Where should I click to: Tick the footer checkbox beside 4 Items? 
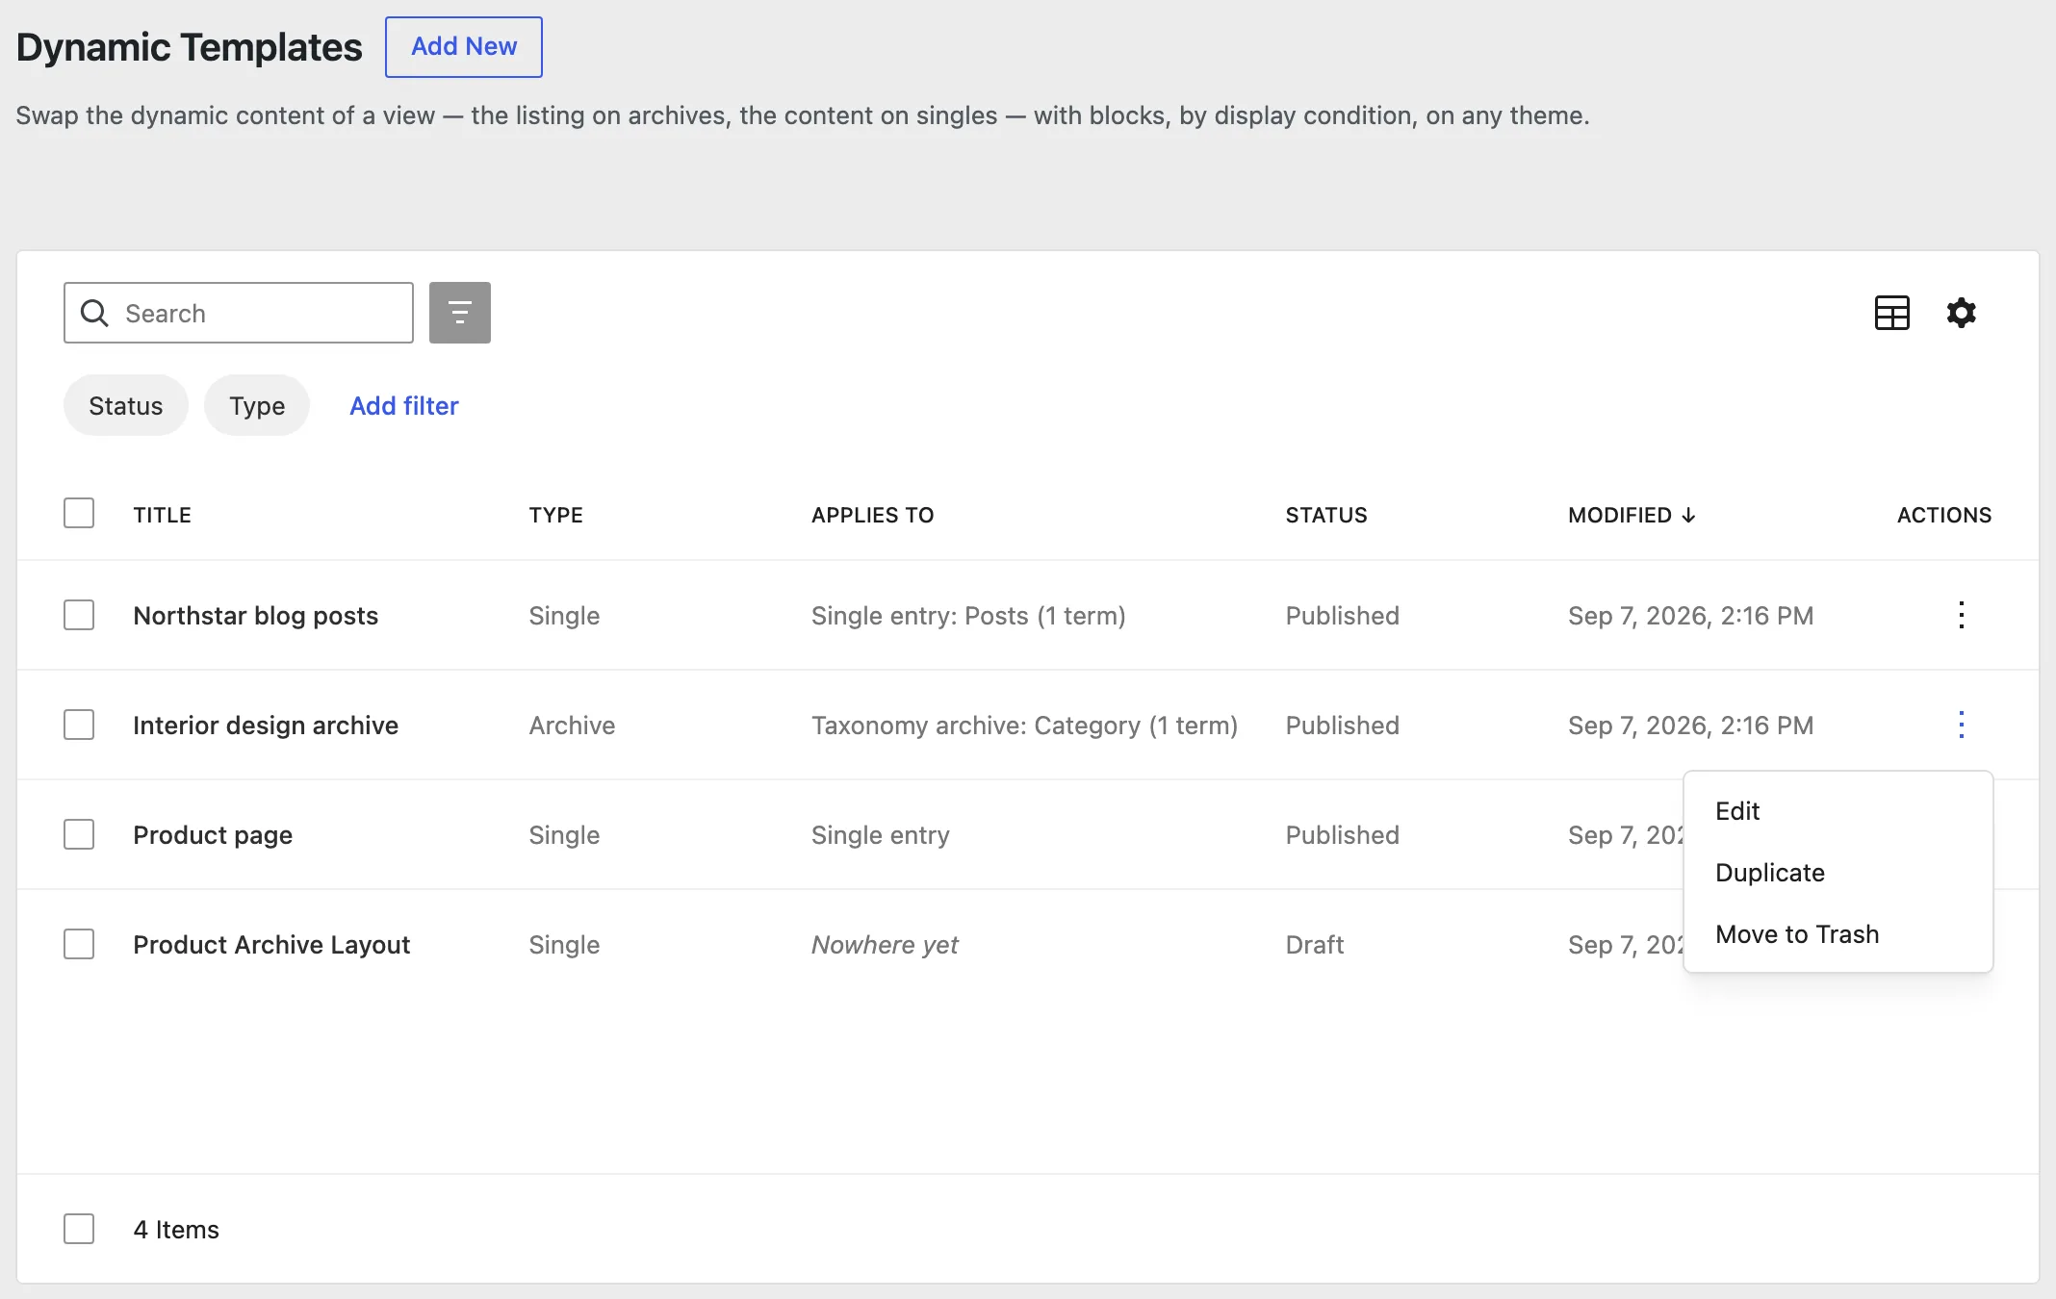[x=79, y=1229]
